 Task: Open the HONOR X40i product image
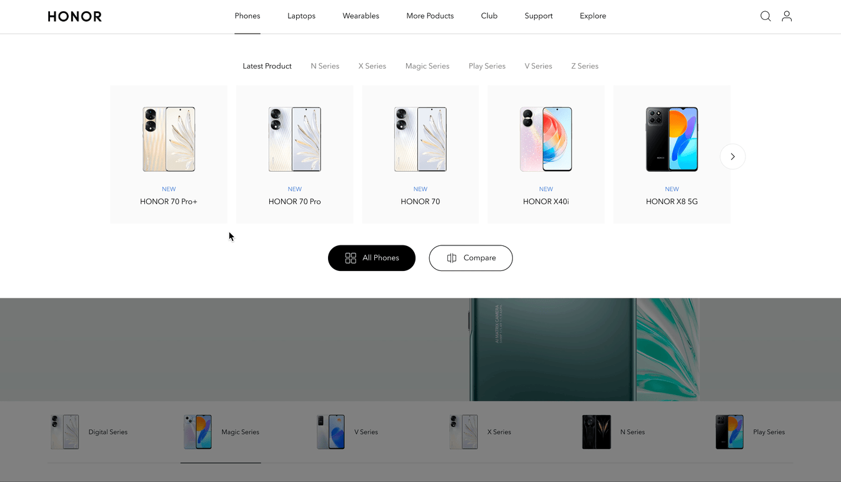pos(546,139)
